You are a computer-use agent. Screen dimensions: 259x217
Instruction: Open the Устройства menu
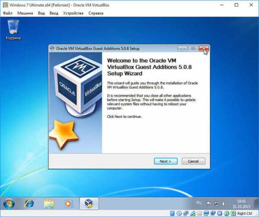point(73,13)
